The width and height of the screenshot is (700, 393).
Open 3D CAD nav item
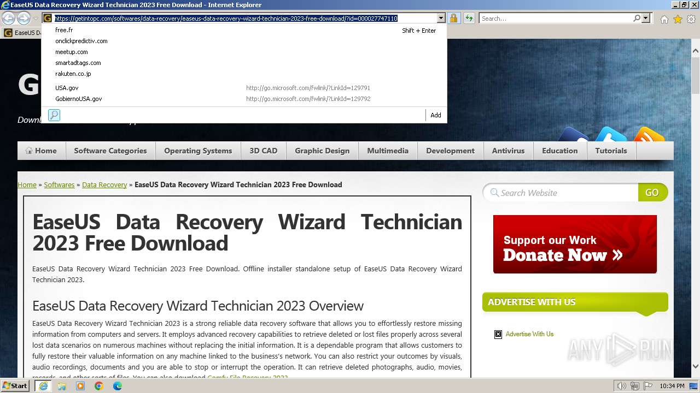pyautogui.click(x=264, y=151)
